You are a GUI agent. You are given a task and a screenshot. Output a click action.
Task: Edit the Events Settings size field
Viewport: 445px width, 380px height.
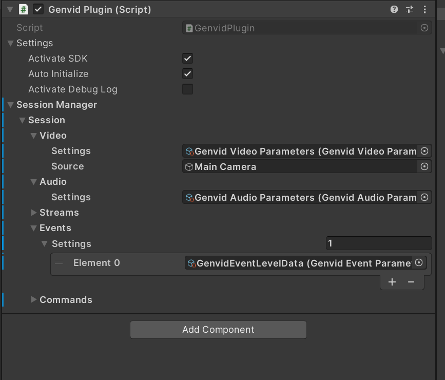click(378, 243)
